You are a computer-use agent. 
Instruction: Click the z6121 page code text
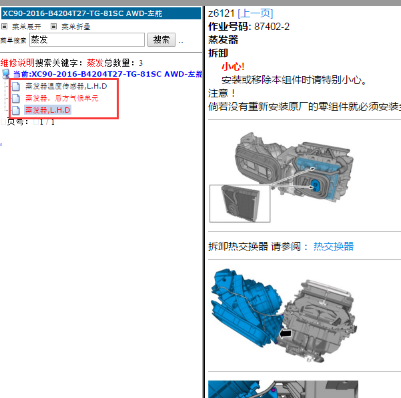click(x=222, y=13)
